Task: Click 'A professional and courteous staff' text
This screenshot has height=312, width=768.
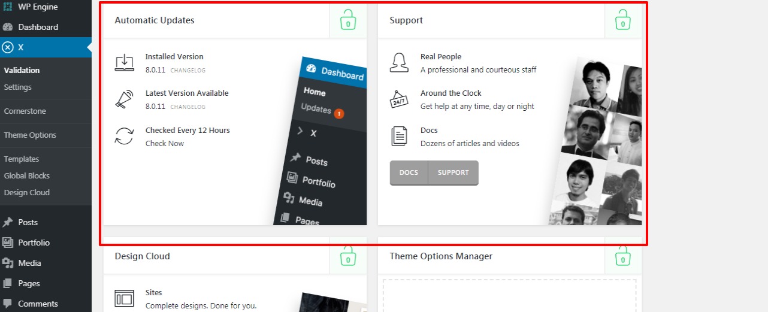Action: 479,69
